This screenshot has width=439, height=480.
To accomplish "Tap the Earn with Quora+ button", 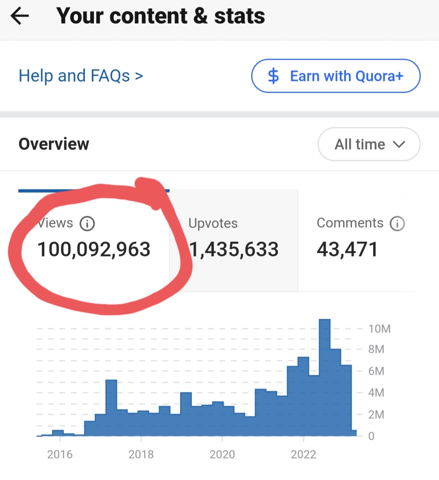I will 335,76.
